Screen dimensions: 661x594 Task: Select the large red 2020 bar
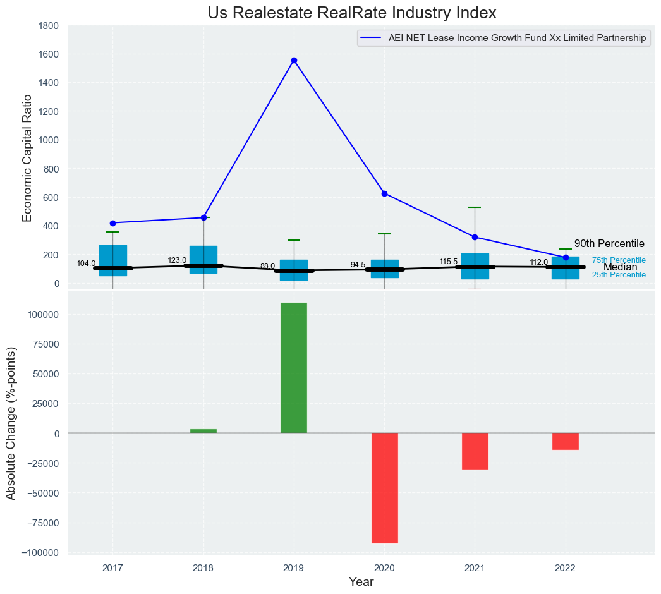pos(384,488)
